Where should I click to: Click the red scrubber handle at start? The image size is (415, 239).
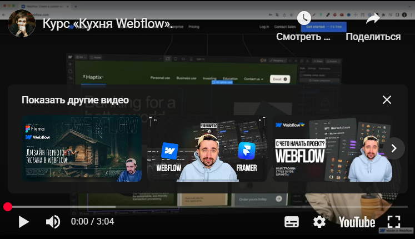point(8,207)
